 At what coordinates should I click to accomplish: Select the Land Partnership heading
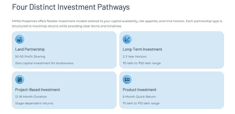pyautogui.click(x=30, y=49)
